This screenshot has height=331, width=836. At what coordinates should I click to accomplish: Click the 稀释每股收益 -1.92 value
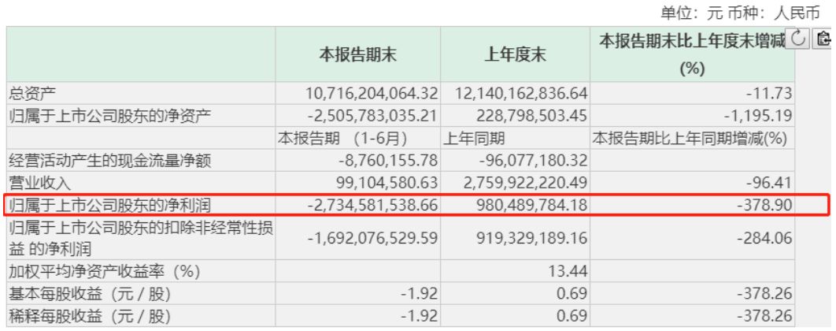click(x=419, y=317)
